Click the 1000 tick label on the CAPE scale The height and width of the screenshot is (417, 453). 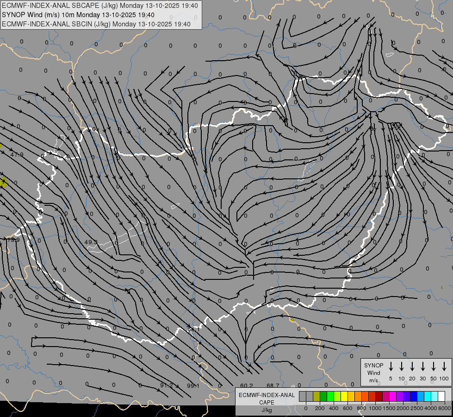click(x=375, y=408)
